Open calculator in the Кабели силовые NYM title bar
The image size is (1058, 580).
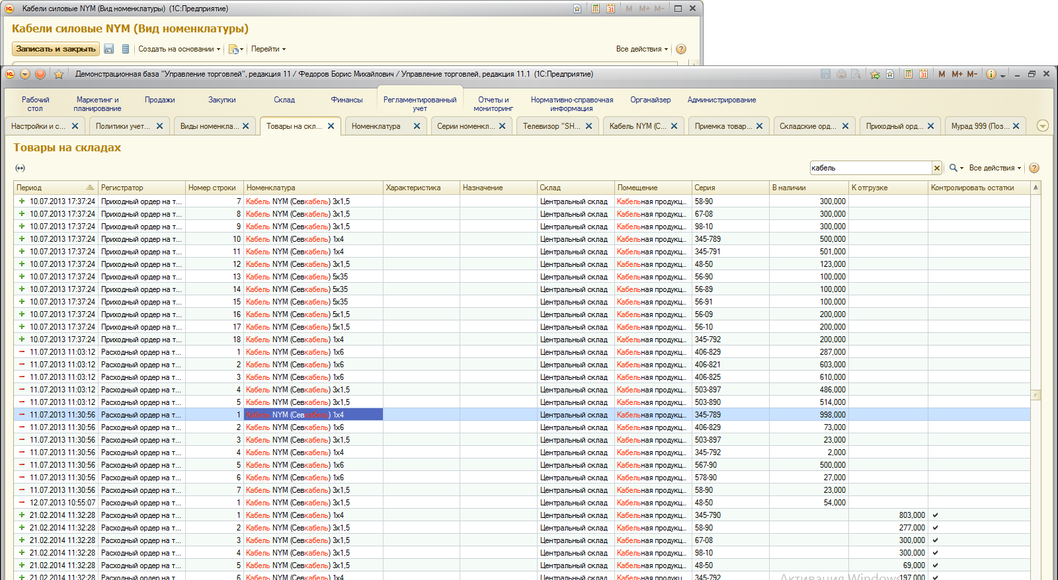coord(596,9)
